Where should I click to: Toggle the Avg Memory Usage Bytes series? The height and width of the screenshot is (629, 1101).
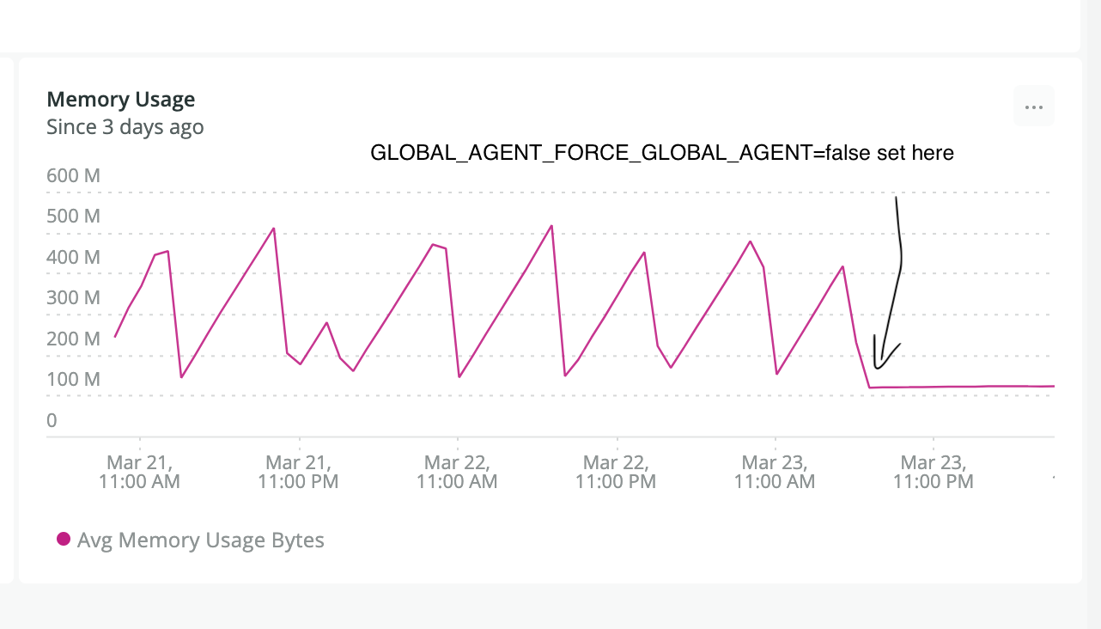point(200,540)
